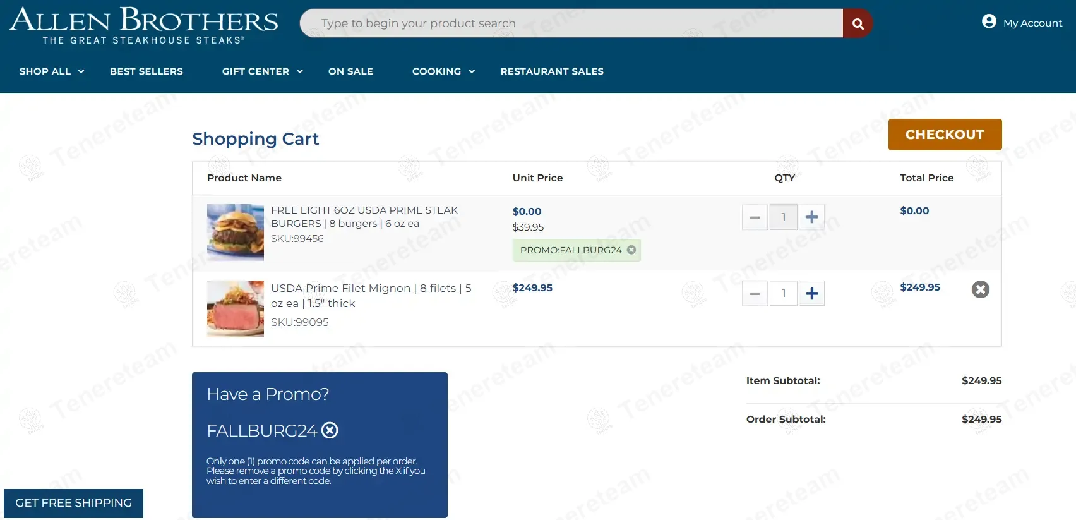This screenshot has height=520, width=1076.
Task: Click the steak burger product thumbnail
Action: pyautogui.click(x=236, y=233)
